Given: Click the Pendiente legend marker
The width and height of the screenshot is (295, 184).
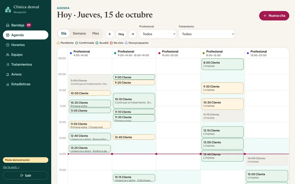Looking at the screenshot, I should [x=58, y=43].
